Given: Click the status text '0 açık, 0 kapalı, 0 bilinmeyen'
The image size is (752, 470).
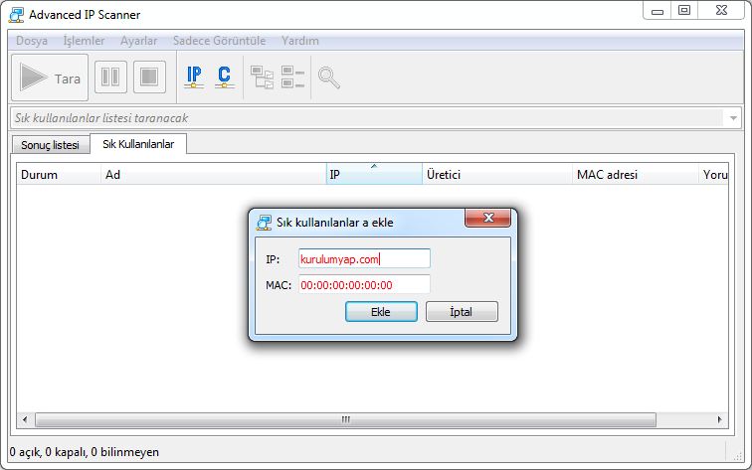Looking at the screenshot, I should point(85,452).
